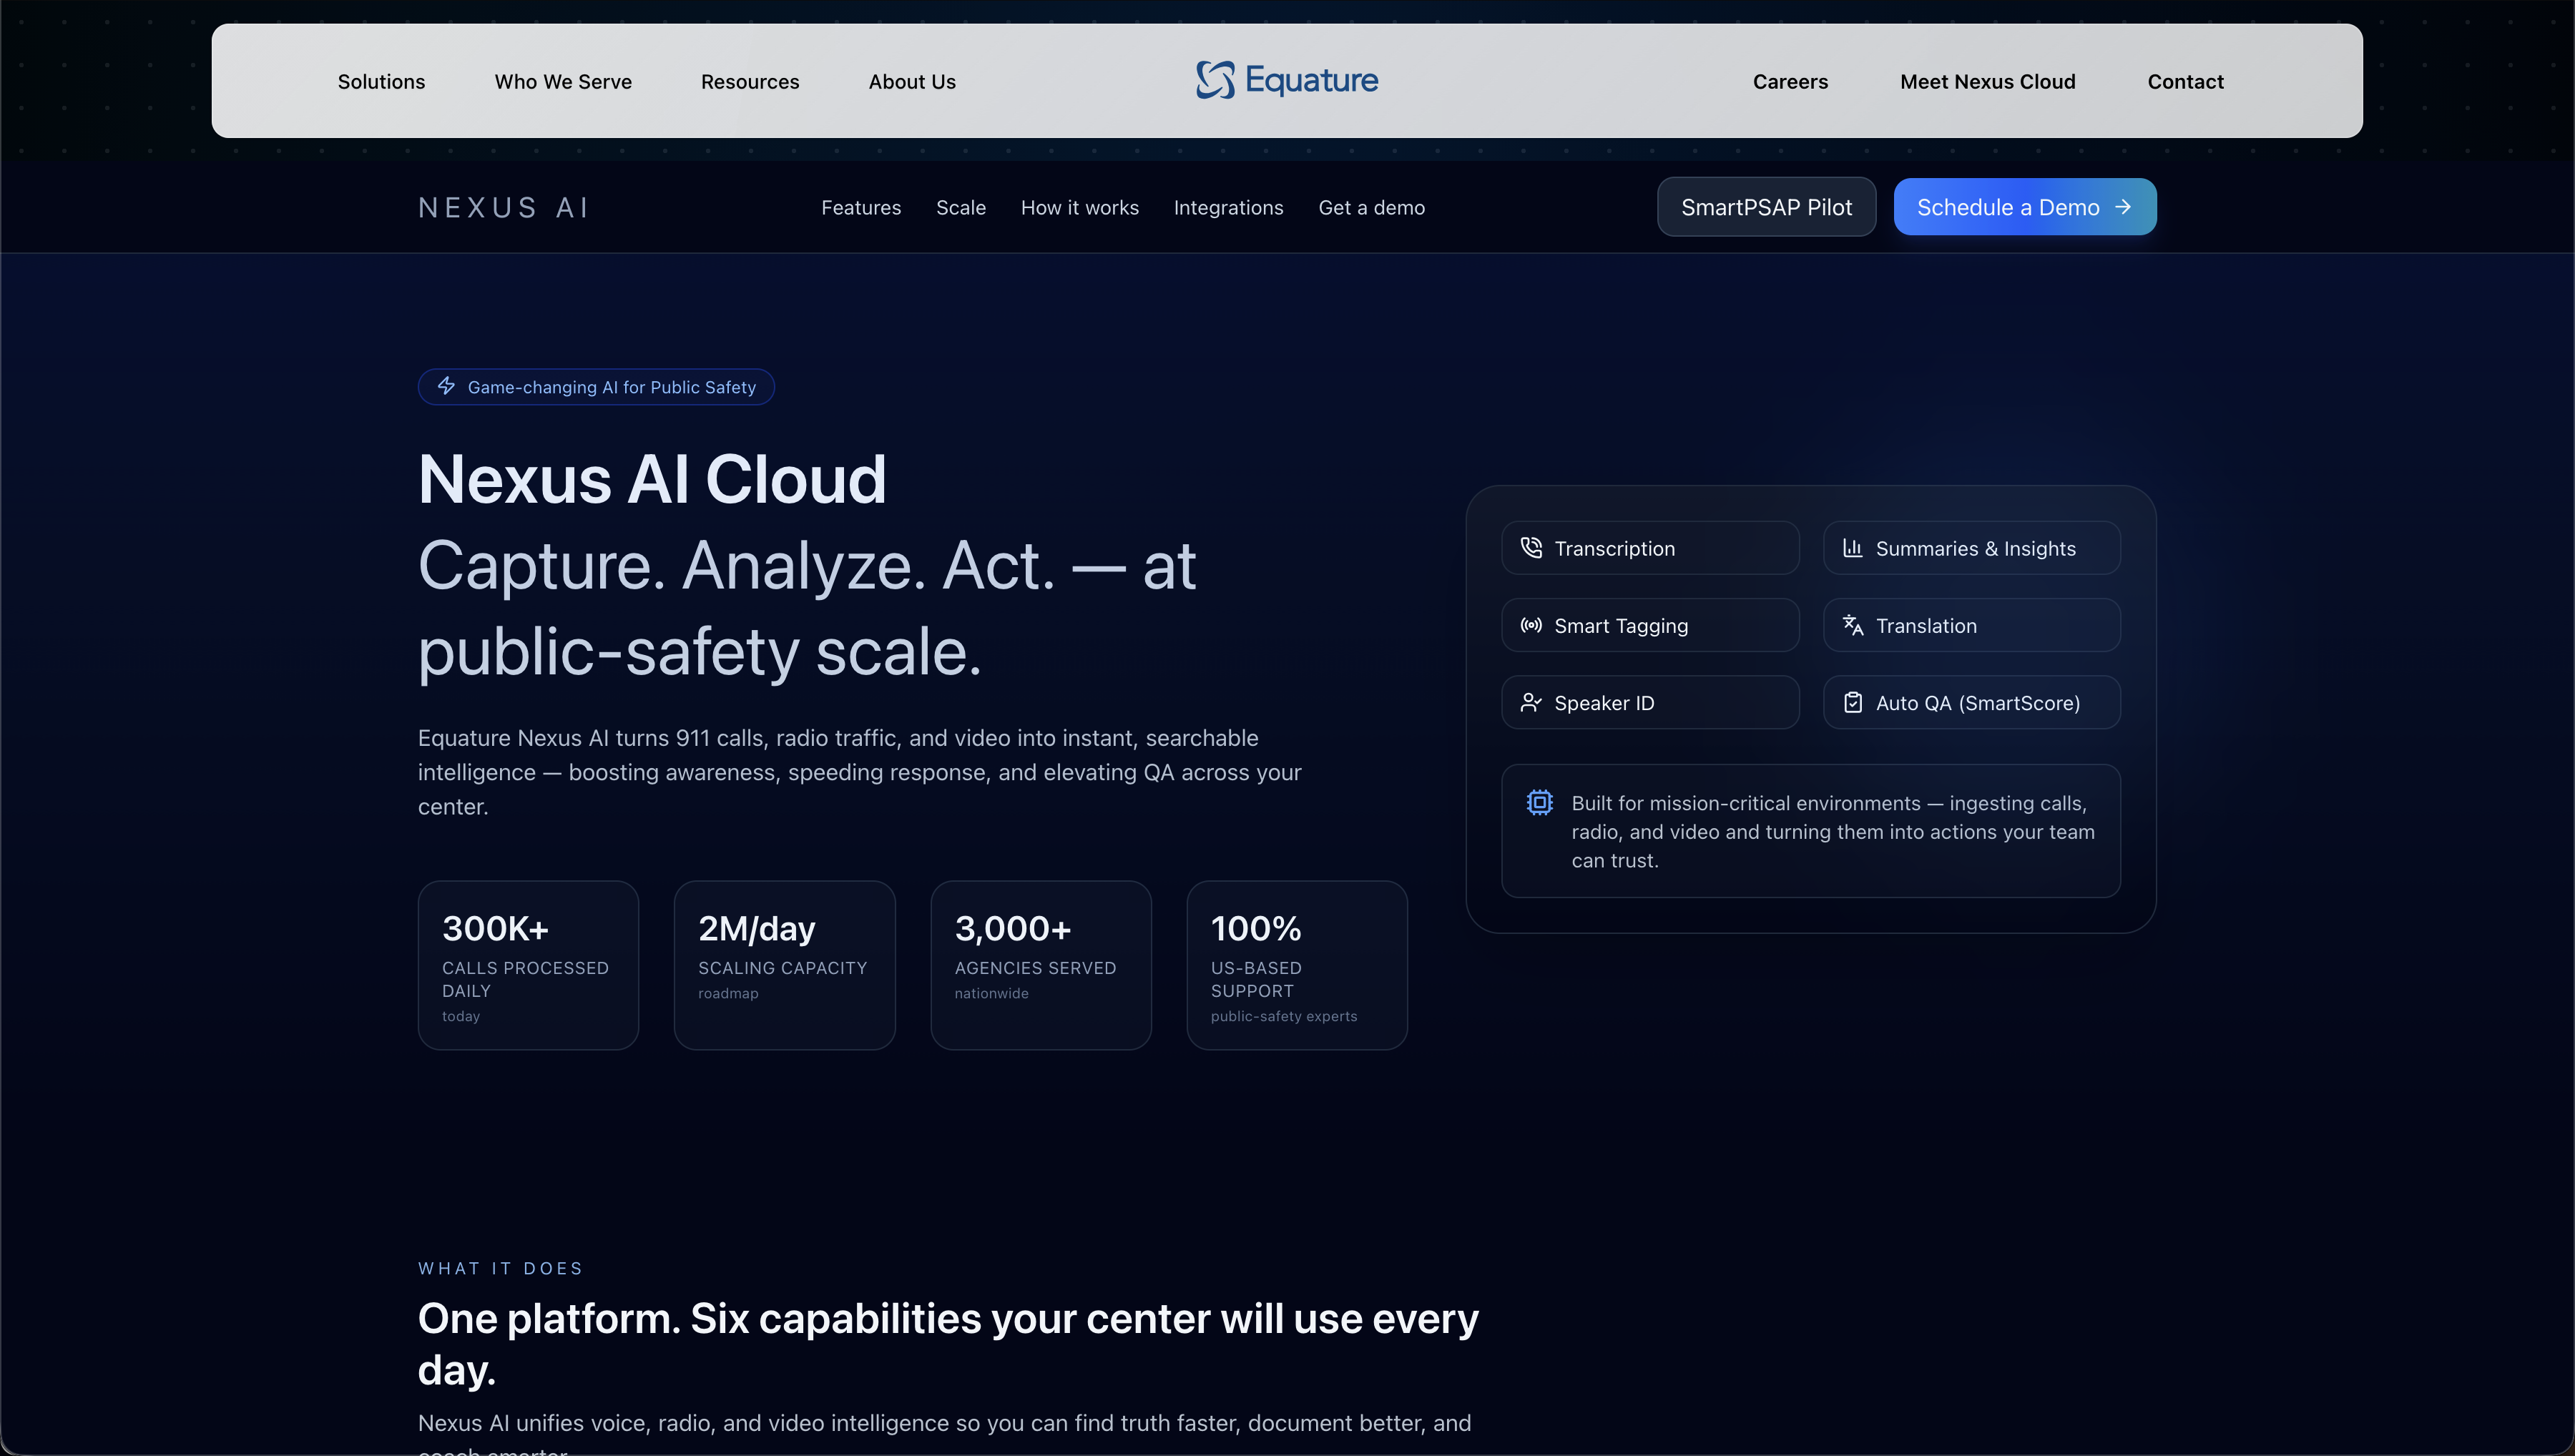Click the translation icon on the Translation chip
Viewport: 2575px width, 1456px height.
click(x=1854, y=624)
